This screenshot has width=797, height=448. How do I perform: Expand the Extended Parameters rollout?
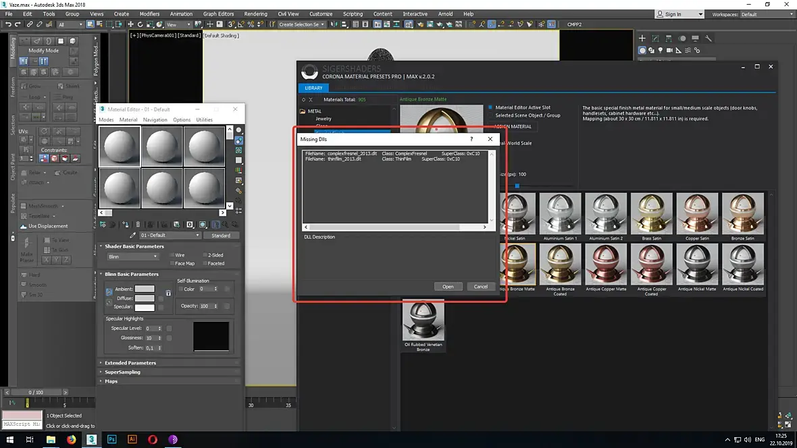coord(130,363)
